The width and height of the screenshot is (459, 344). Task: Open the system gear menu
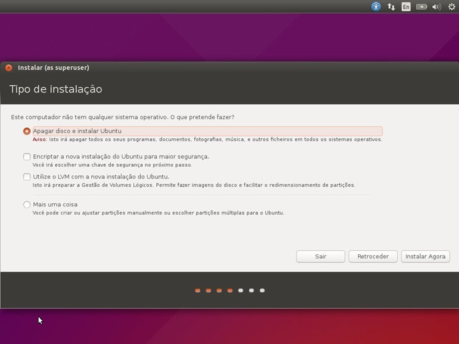[451, 6]
